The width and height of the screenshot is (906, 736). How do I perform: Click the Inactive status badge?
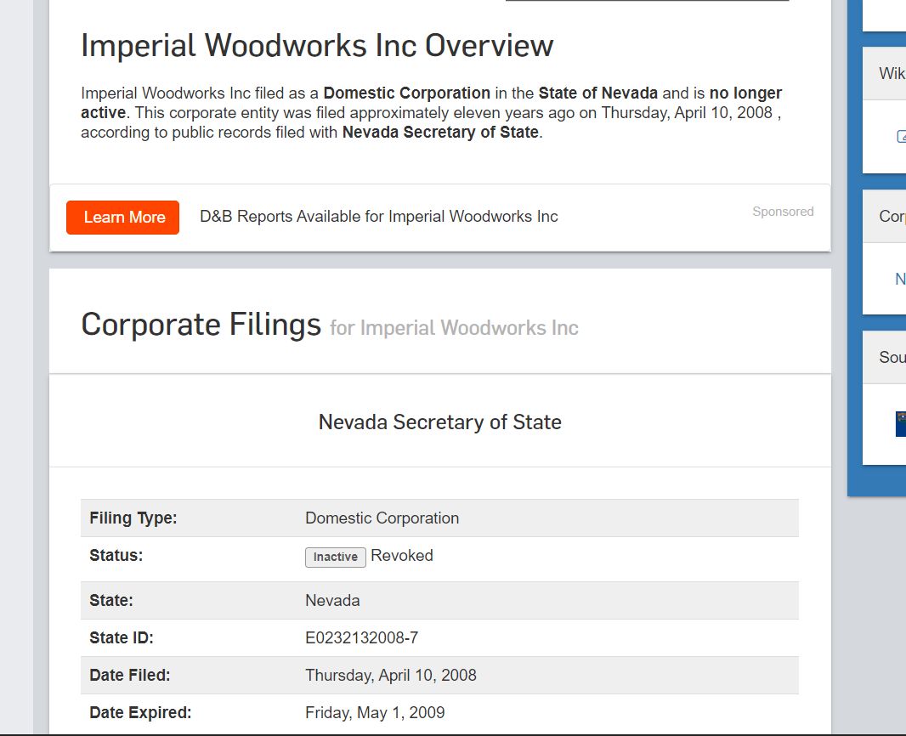[335, 557]
